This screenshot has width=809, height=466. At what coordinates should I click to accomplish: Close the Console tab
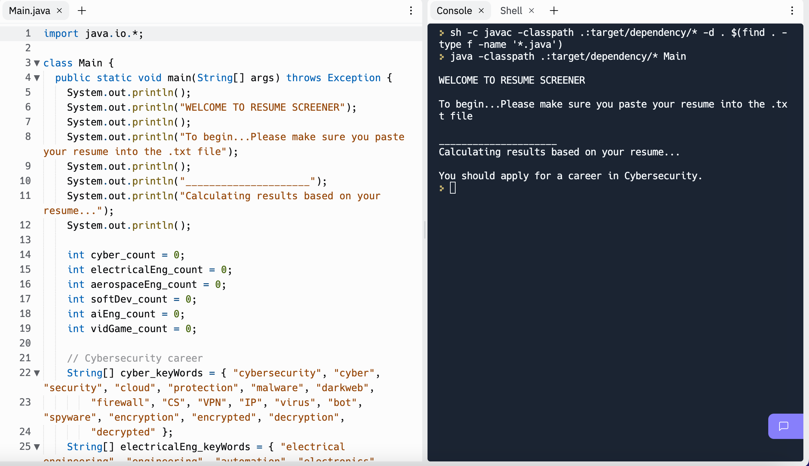point(482,11)
